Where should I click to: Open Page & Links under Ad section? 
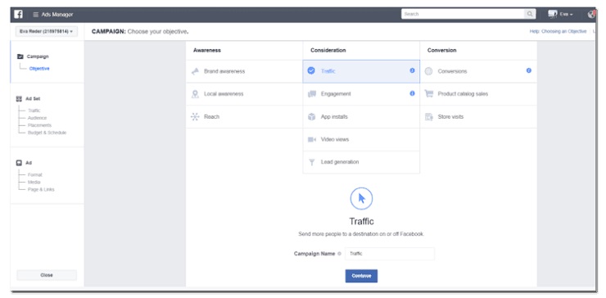coord(41,189)
